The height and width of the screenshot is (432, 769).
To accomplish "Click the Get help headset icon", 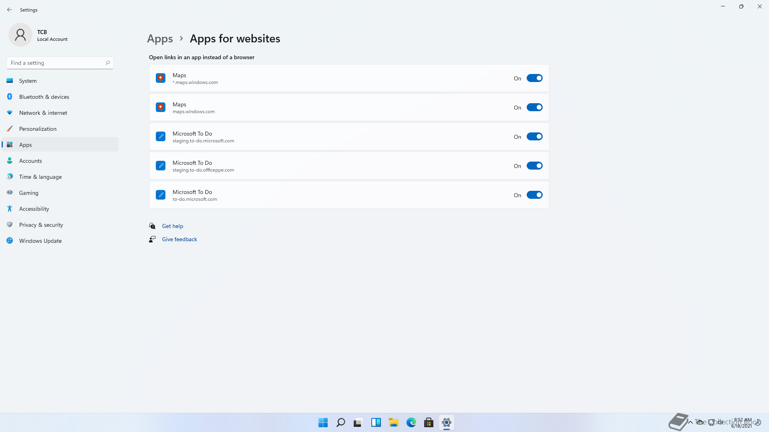I will 152,226.
